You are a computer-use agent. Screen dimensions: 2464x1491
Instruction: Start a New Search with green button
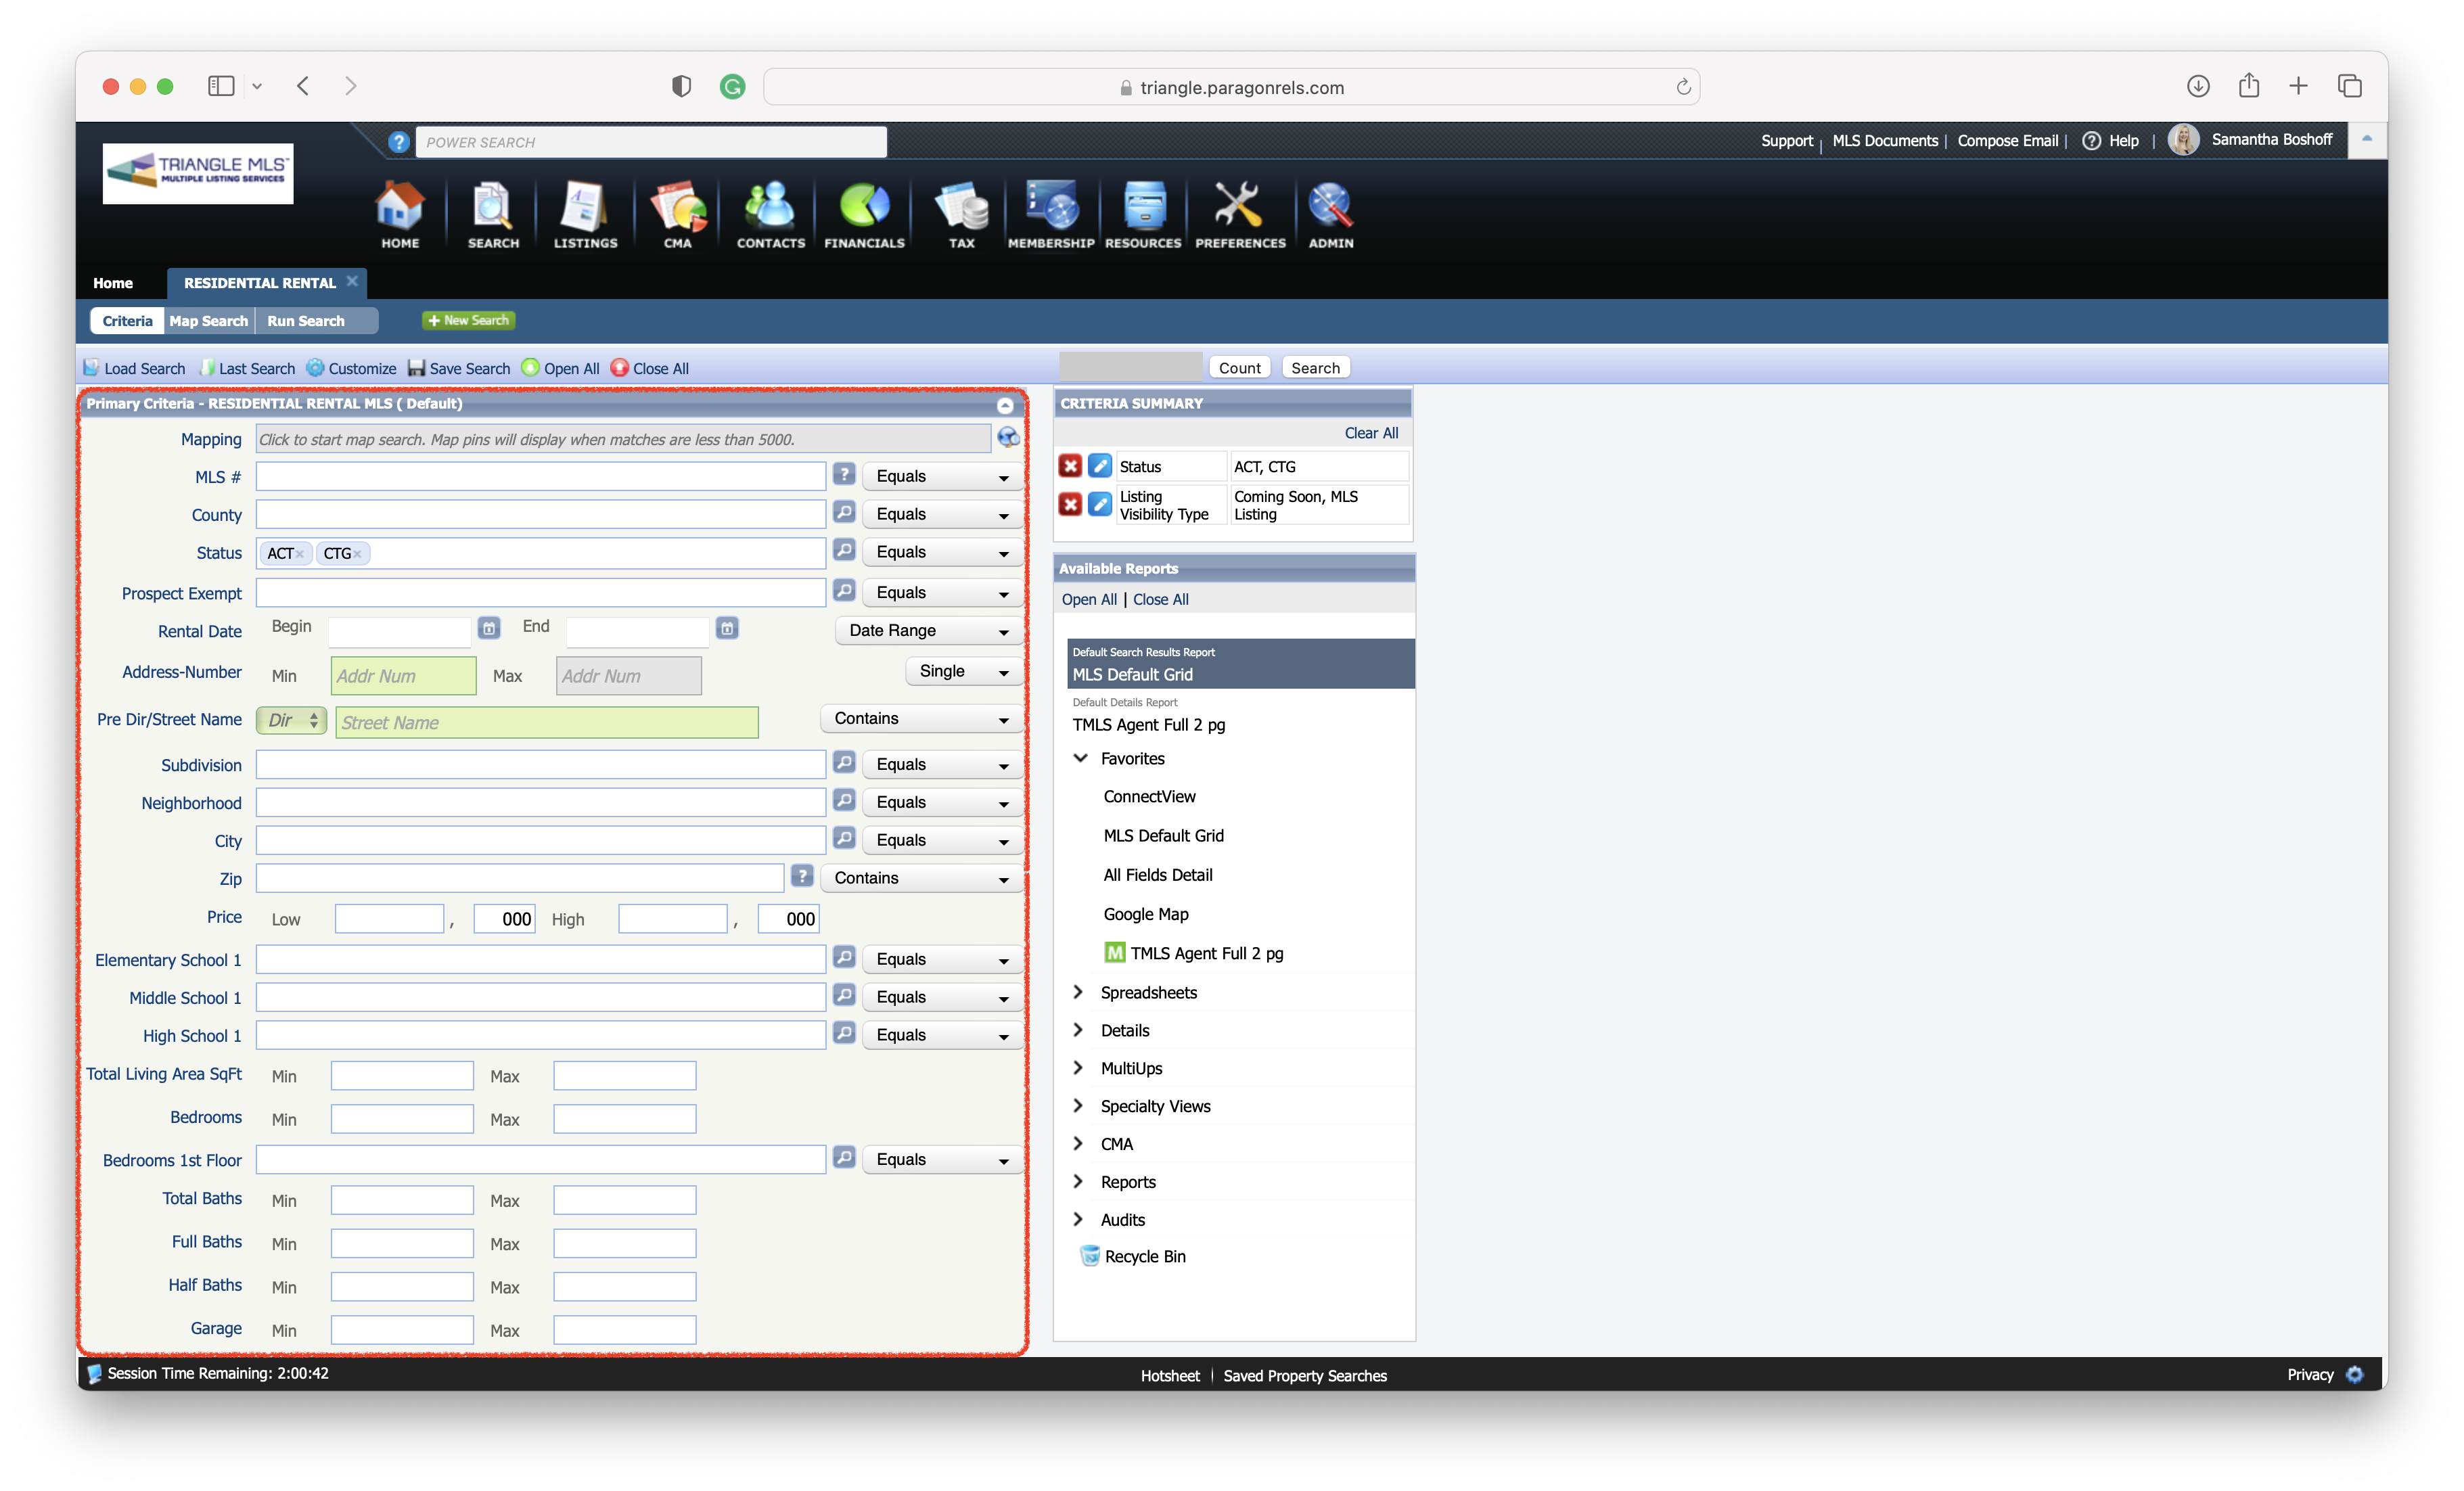coord(468,321)
